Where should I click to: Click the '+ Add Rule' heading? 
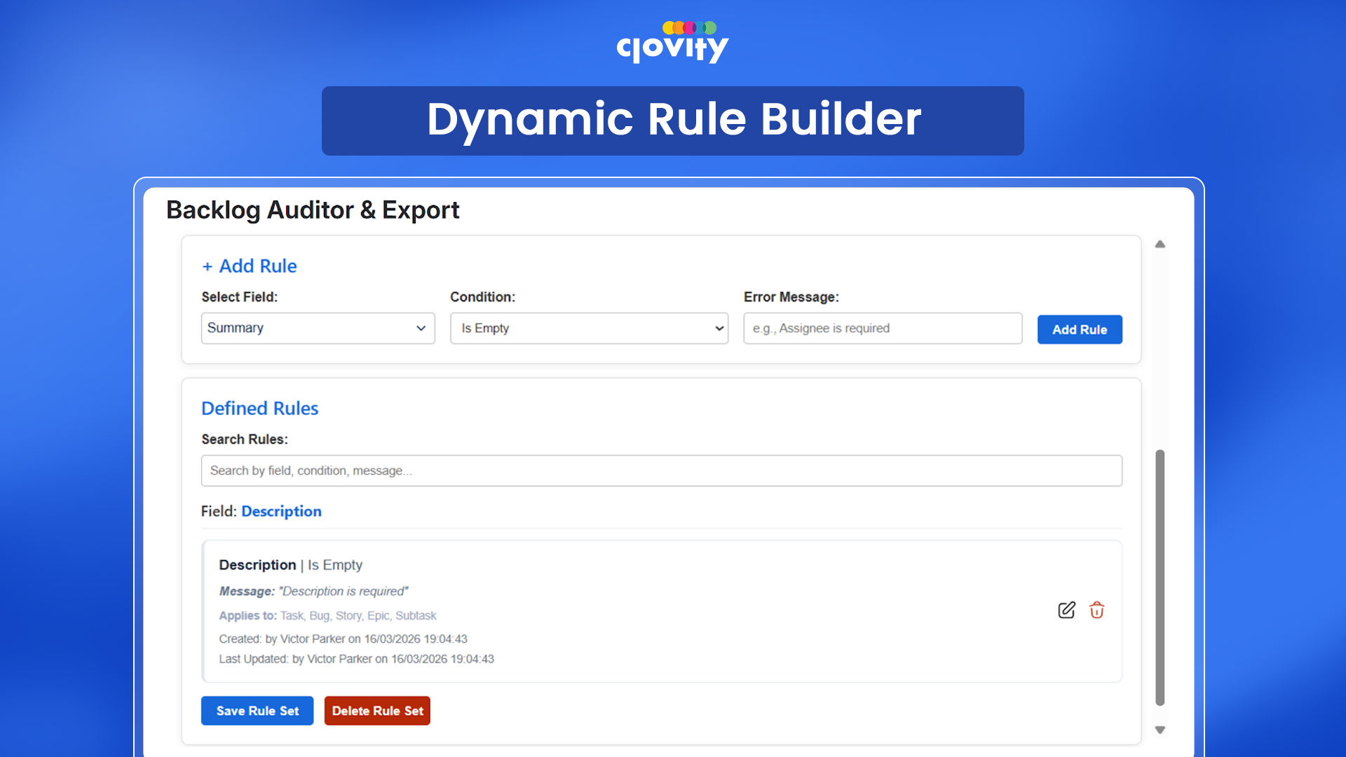[x=250, y=266]
